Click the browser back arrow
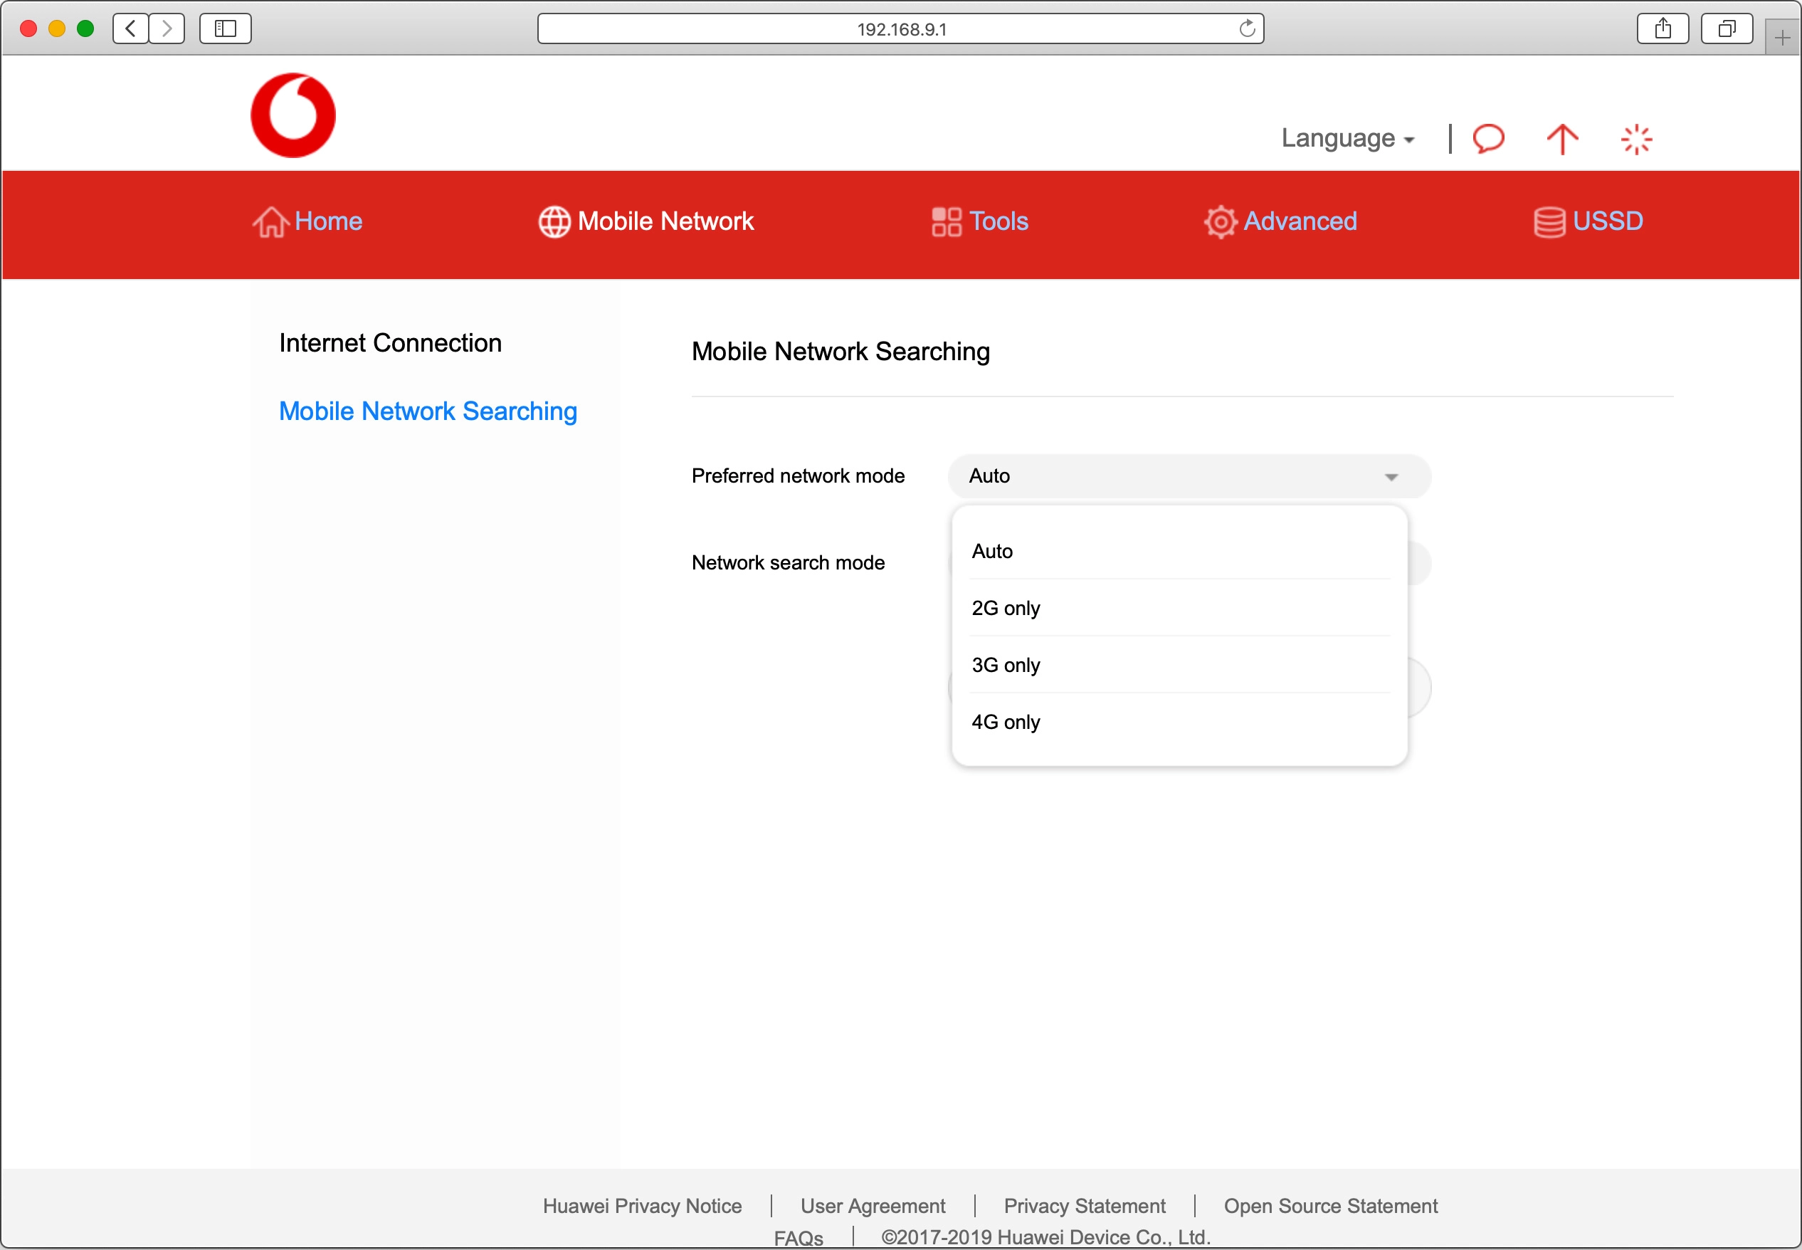 [x=130, y=28]
